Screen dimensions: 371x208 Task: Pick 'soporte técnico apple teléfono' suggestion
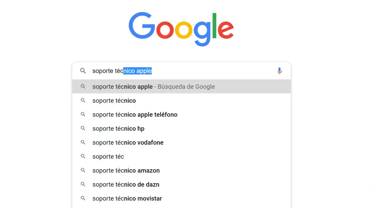click(135, 115)
